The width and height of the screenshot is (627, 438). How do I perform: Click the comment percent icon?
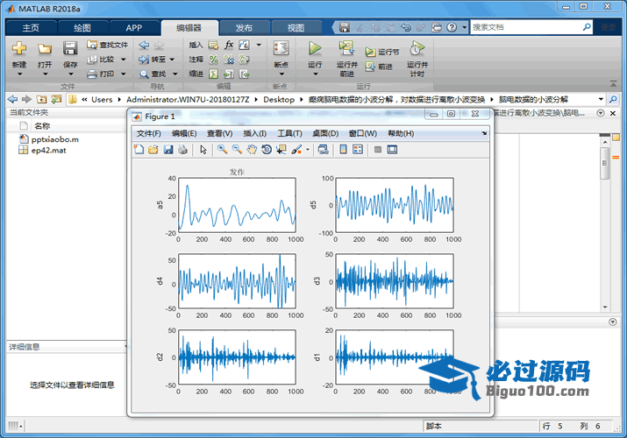coord(214,60)
